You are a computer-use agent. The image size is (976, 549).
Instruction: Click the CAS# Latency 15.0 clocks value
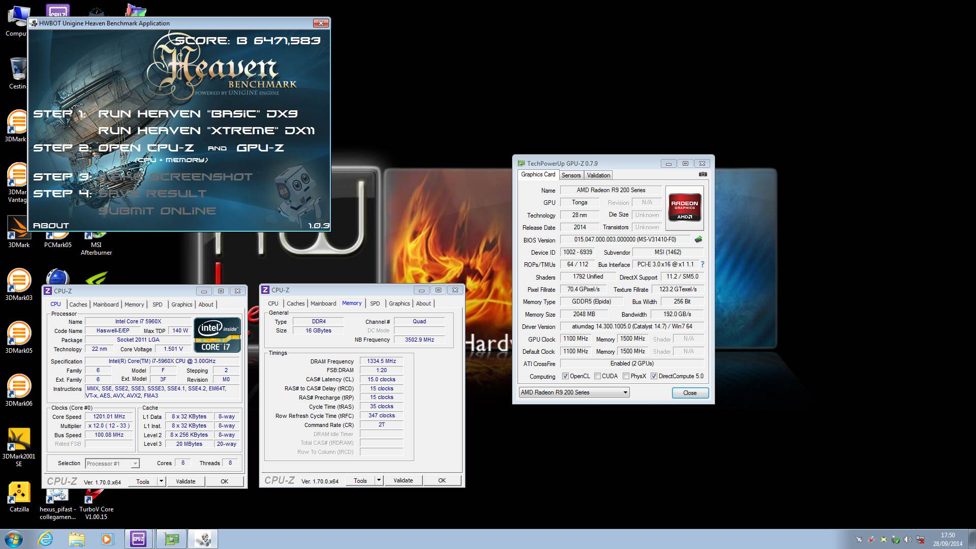click(x=381, y=379)
